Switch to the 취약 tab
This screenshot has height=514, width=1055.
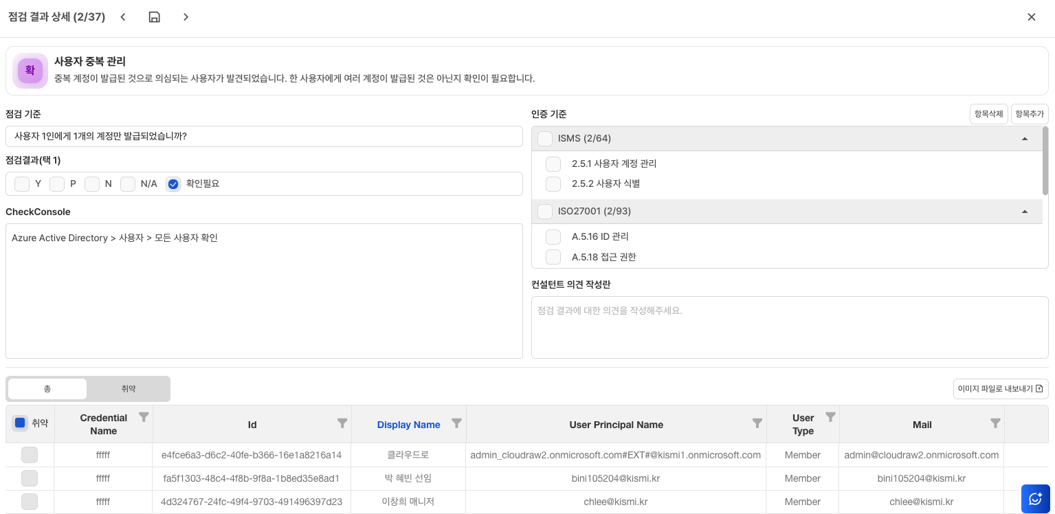[x=129, y=389]
